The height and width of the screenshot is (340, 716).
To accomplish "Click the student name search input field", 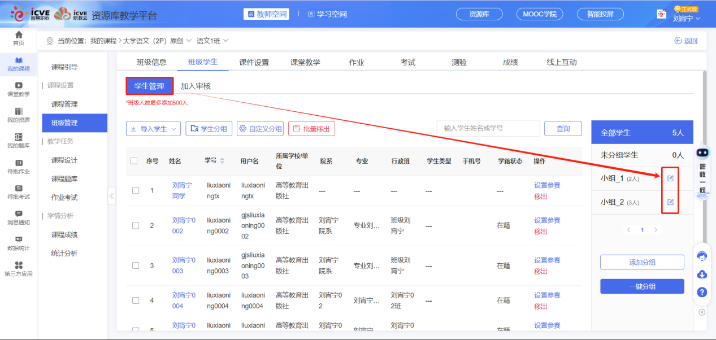I will point(488,128).
